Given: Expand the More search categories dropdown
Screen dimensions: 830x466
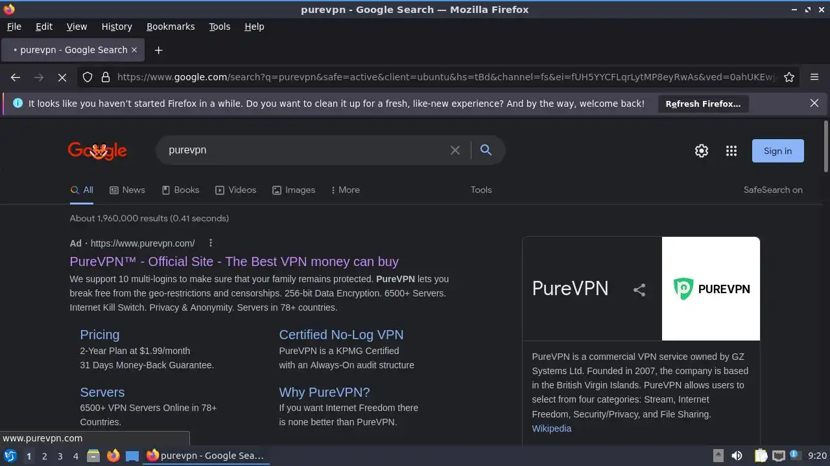Looking at the screenshot, I should pos(345,190).
